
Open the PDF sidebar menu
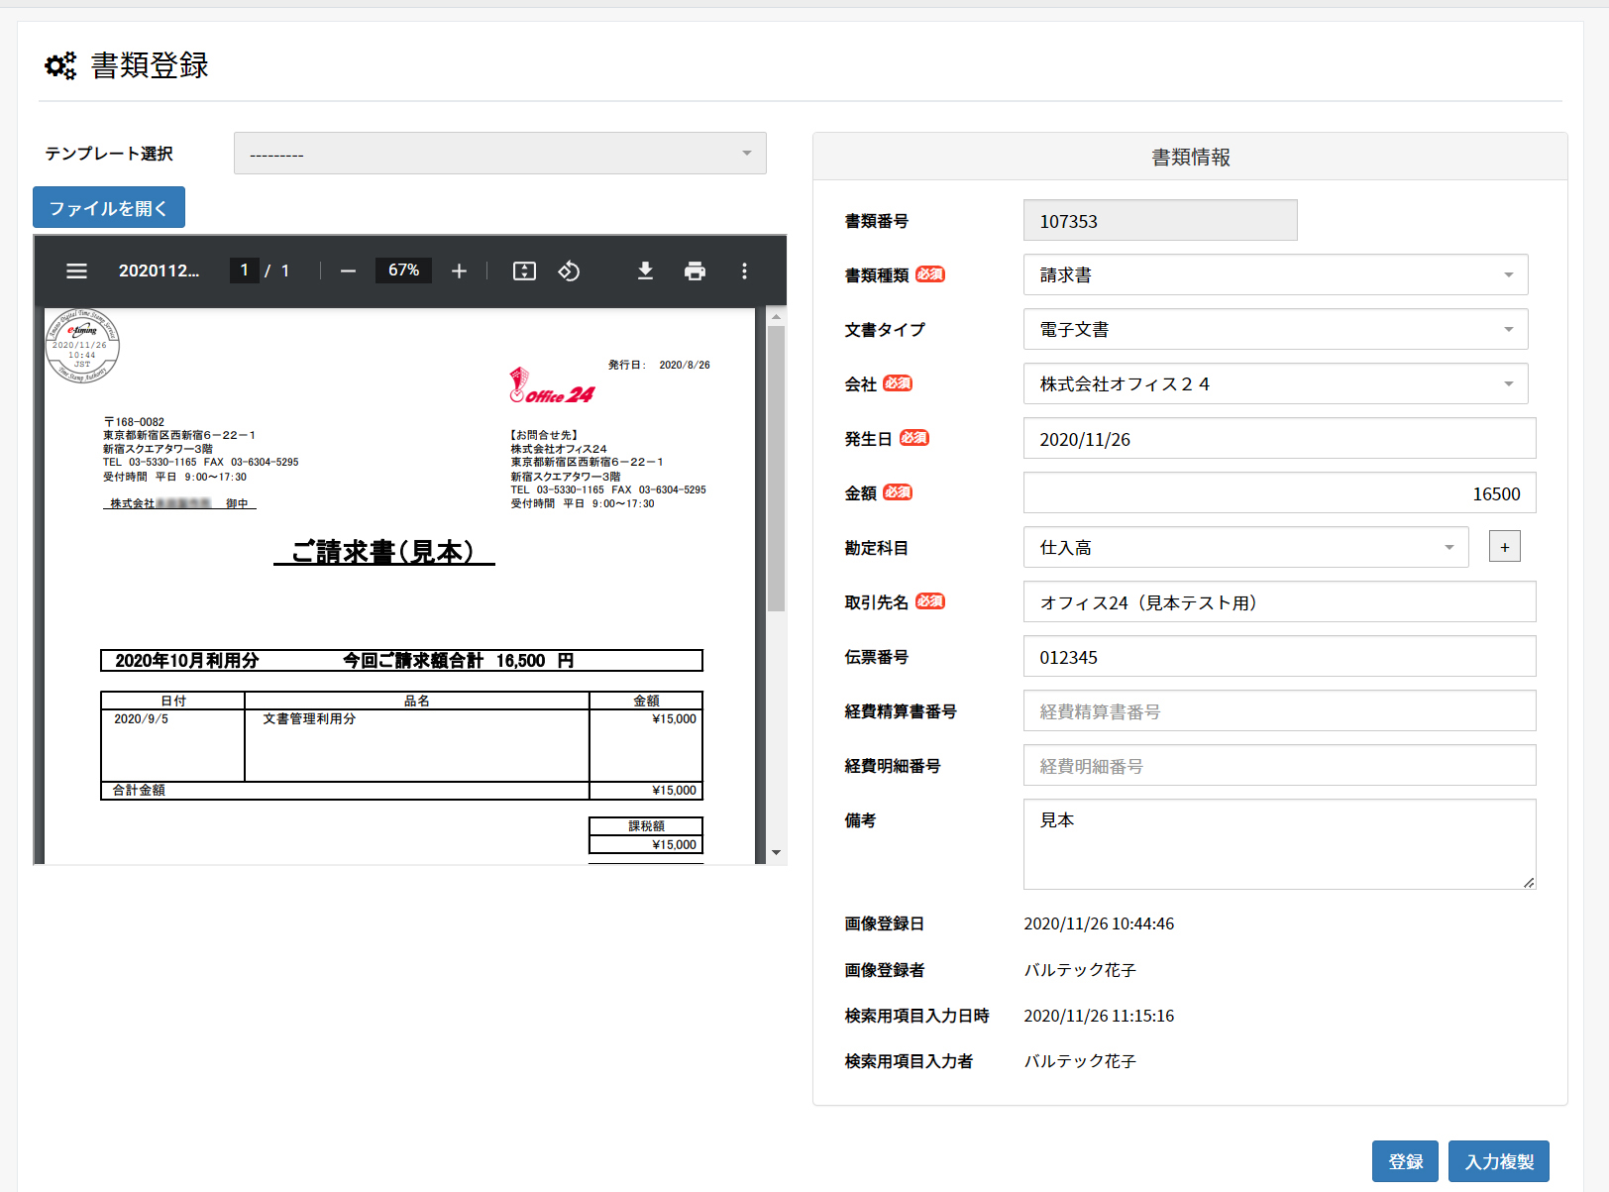(x=76, y=271)
